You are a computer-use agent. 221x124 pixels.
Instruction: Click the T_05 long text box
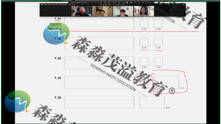99,102
